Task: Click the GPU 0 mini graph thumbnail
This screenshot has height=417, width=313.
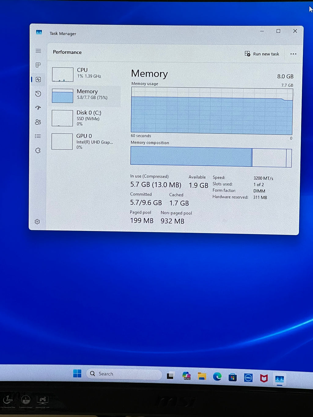Action: tap(62, 141)
